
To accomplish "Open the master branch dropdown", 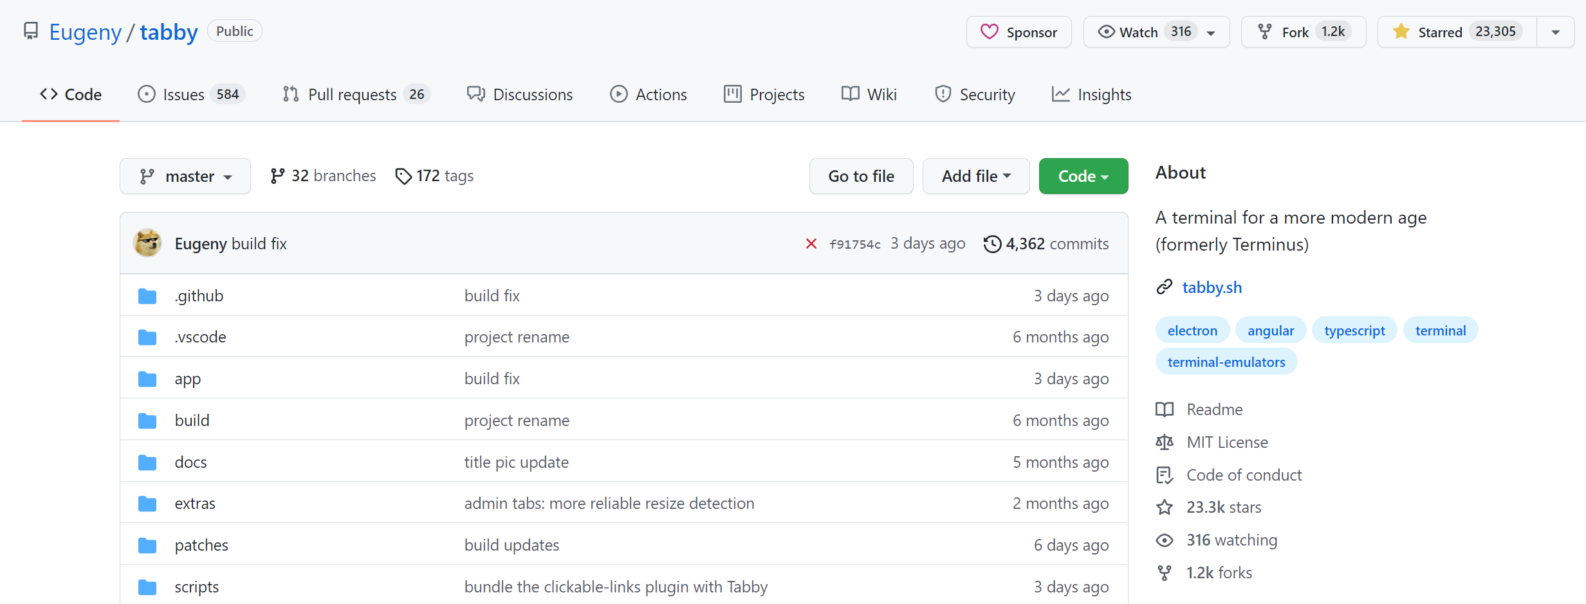I will (185, 176).
